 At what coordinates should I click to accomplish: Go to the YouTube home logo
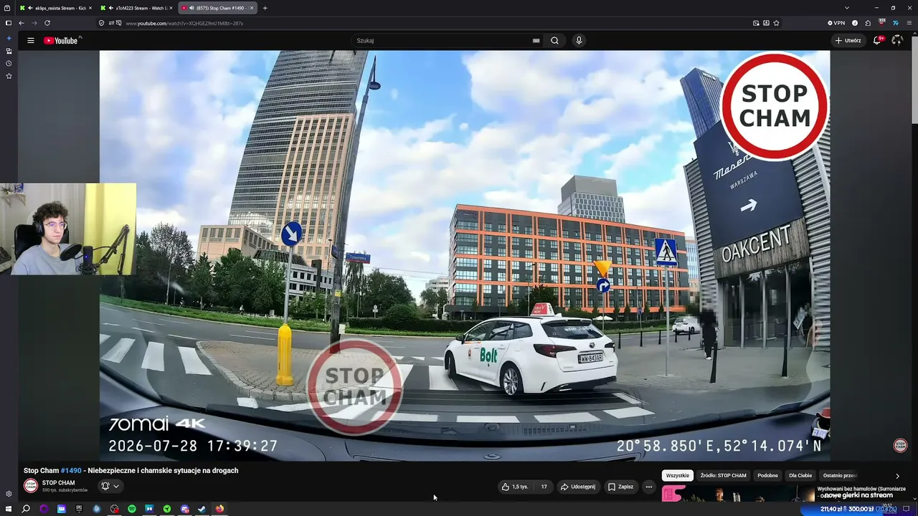pos(61,41)
